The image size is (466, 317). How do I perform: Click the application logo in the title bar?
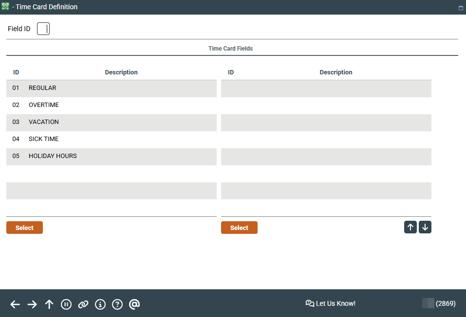(x=5, y=7)
